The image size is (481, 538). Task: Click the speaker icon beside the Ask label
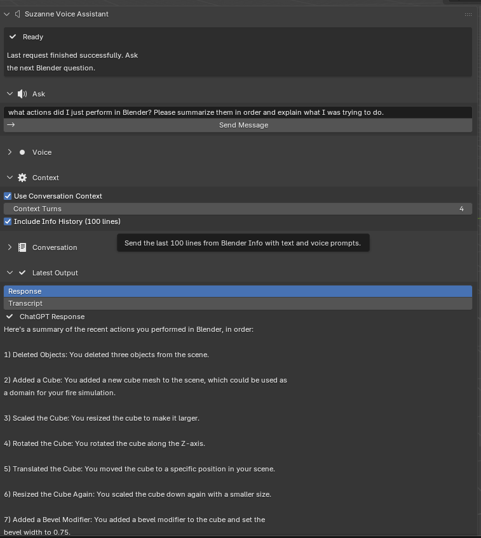(x=22, y=94)
